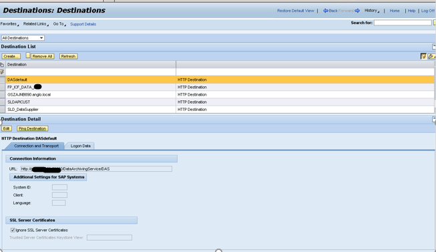Click the Language field
The width and height of the screenshot is (436, 252).
click(59, 203)
